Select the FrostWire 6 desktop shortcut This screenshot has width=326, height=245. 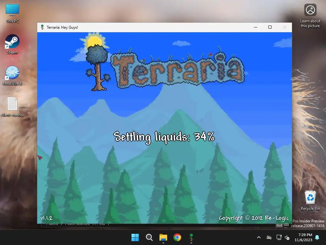point(12,75)
